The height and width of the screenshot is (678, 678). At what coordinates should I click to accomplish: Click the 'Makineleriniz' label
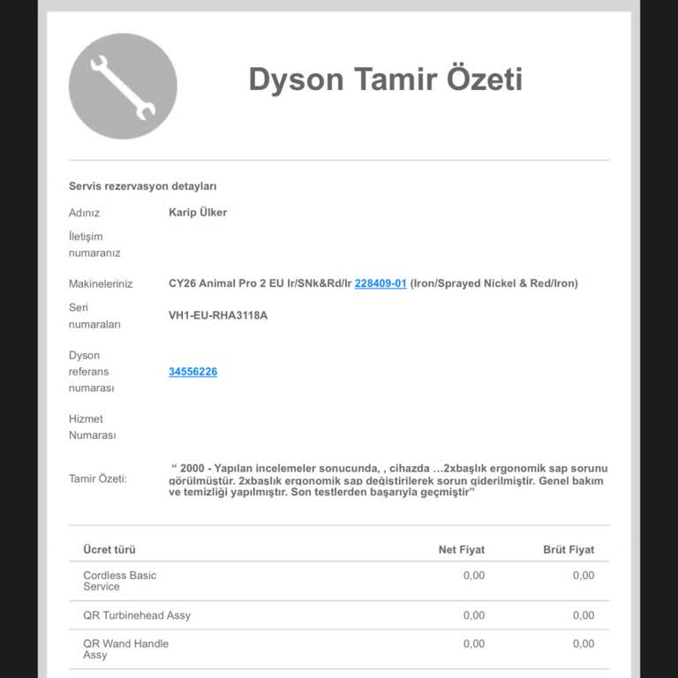pyautogui.click(x=101, y=284)
